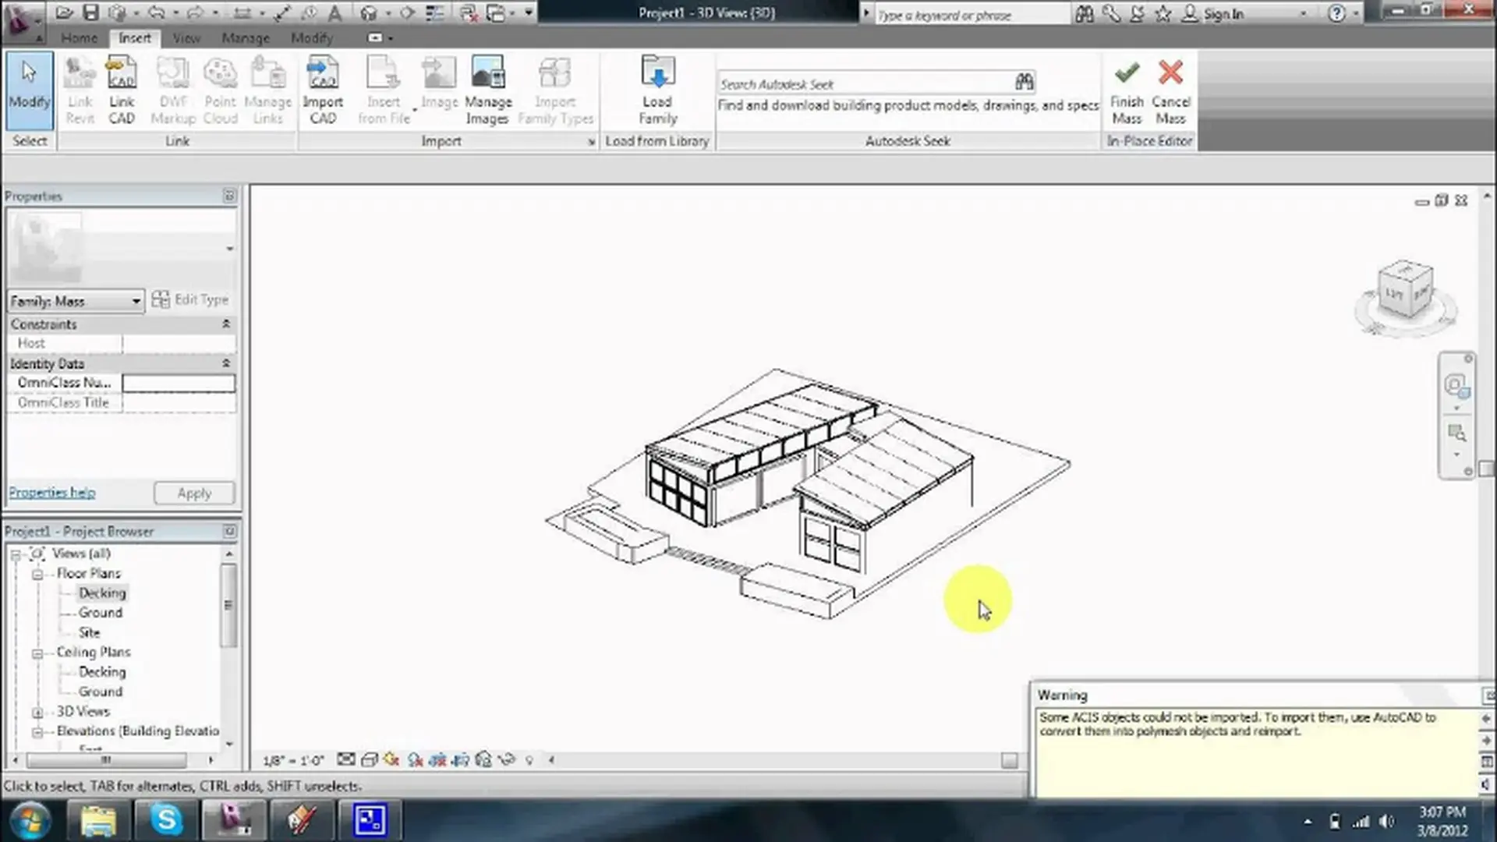Open the Family: Mass type selector dropdown
Viewport: 1497px width, 842px height.
click(x=136, y=301)
